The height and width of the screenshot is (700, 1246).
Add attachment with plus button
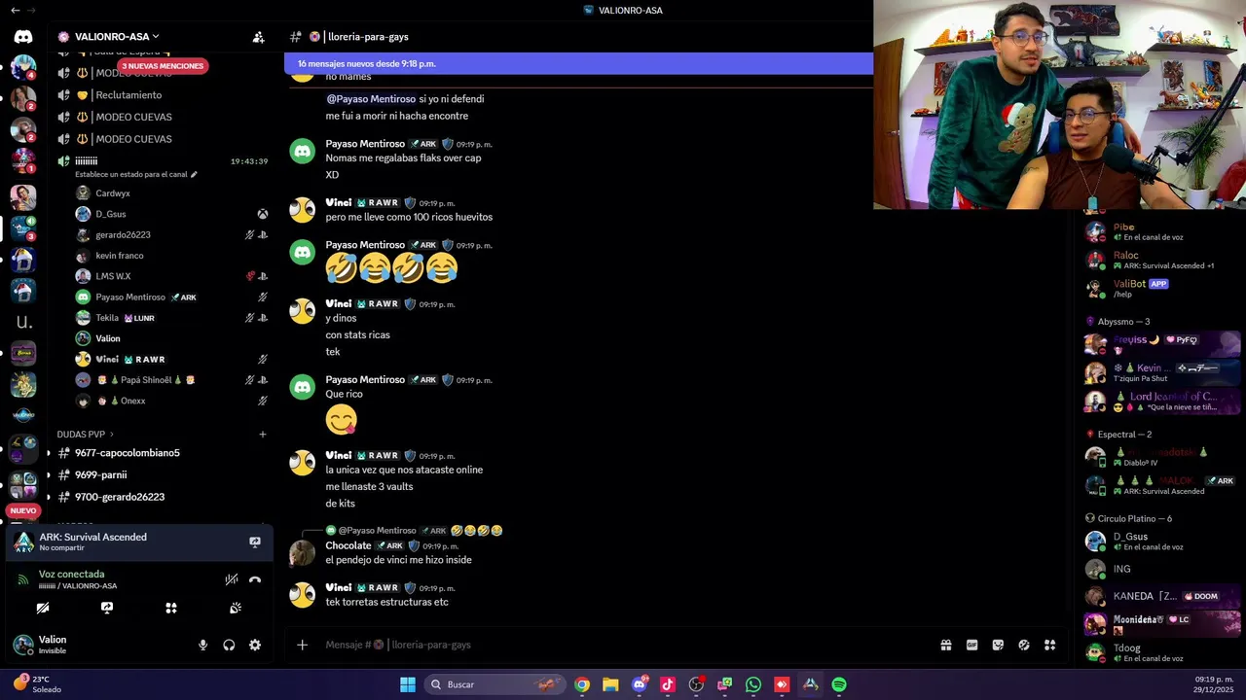302,645
